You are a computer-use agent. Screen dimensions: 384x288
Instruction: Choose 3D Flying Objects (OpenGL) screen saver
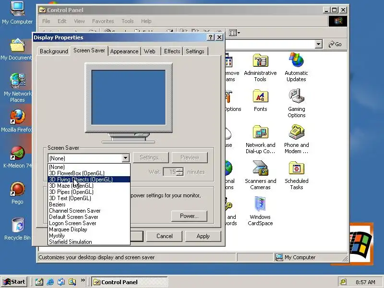[x=89, y=180]
